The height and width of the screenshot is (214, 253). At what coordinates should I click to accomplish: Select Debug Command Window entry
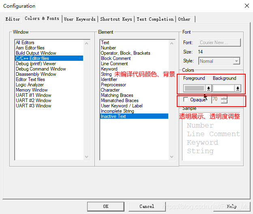[x=49, y=69]
